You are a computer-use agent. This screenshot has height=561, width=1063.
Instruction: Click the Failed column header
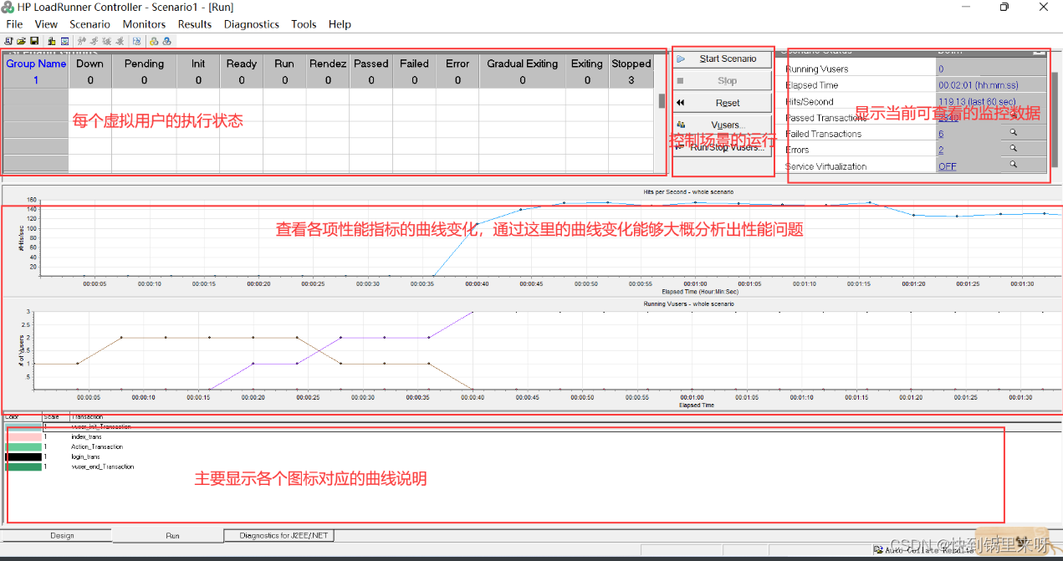pyautogui.click(x=414, y=64)
